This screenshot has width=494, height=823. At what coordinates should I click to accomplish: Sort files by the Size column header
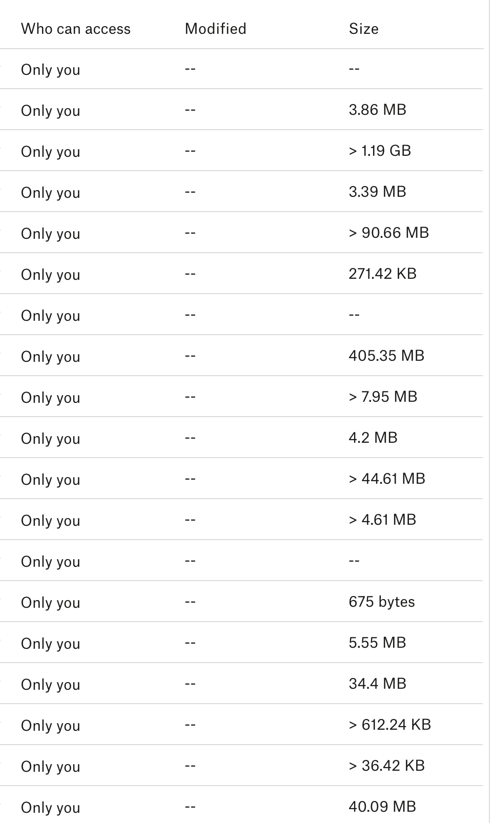pyautogui.click(x=364, y=29)
